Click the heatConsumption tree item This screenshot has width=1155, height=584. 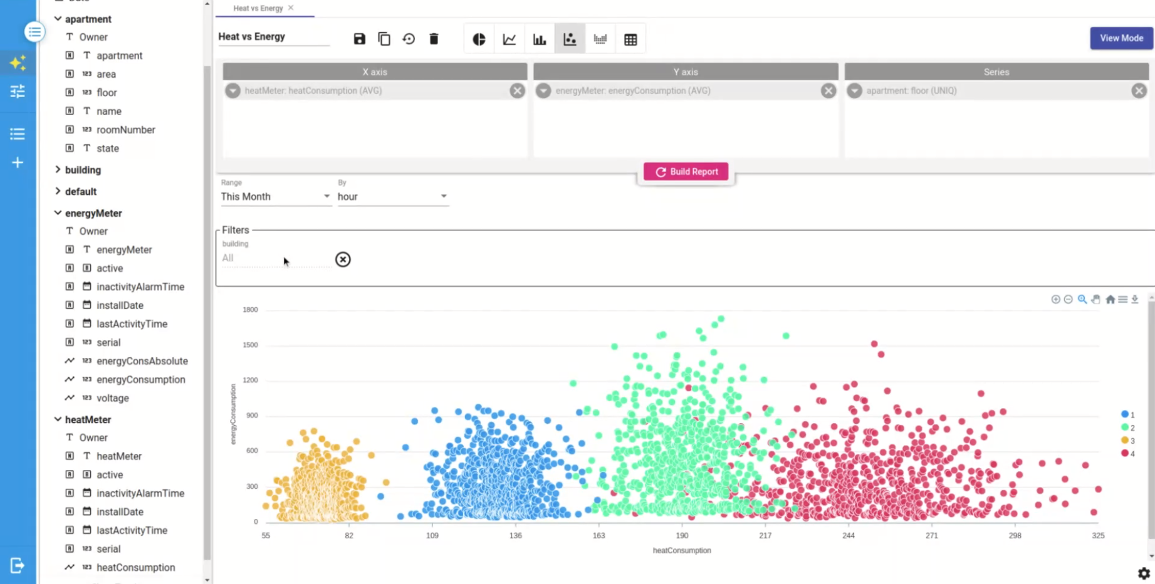[x=135, y=567]
